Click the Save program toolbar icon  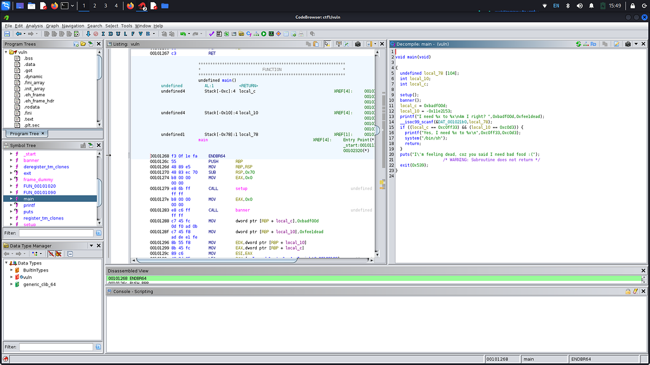8,34
